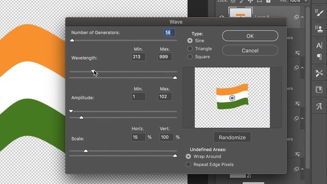327x184 pixels.
Task: Click the horizontal Scale slider handle
Action: [x=86, y=151]
